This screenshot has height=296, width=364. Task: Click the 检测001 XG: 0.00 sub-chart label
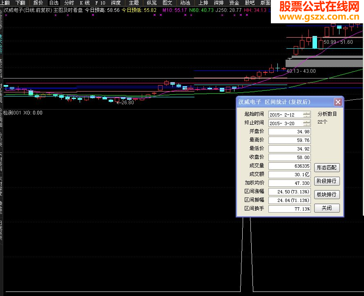click(23, 113)
